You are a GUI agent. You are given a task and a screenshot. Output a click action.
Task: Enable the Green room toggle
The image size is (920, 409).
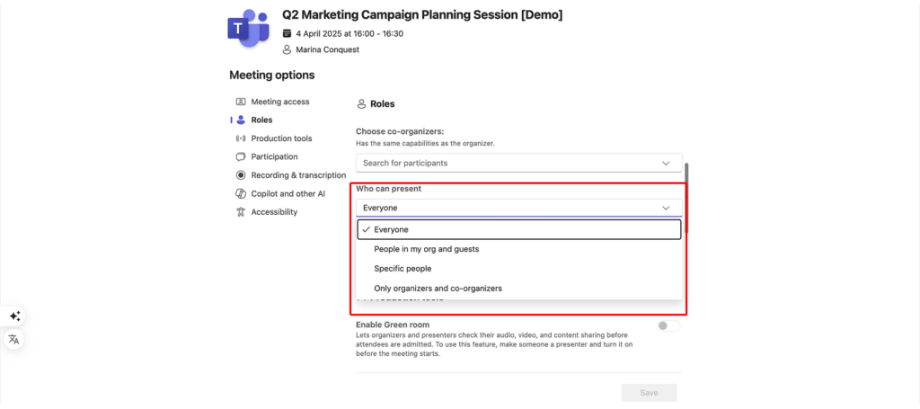(668, 325)
